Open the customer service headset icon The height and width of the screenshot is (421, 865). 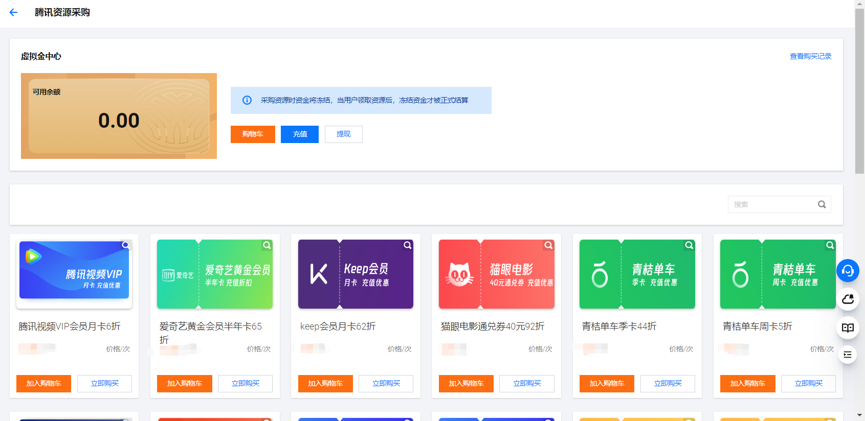click(x=848, y=270)
